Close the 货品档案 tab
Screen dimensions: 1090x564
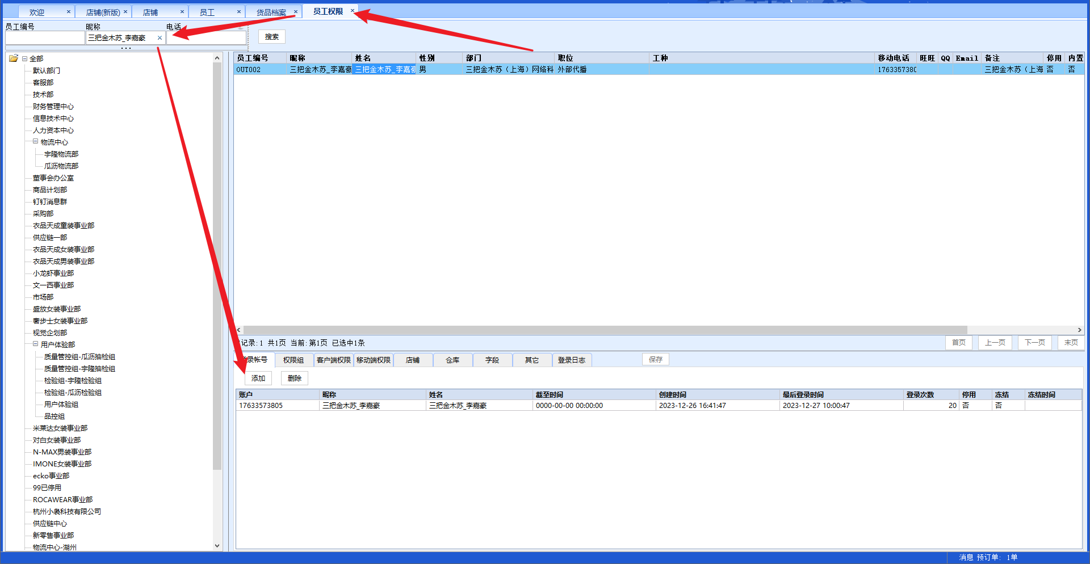tap(296, 11)
